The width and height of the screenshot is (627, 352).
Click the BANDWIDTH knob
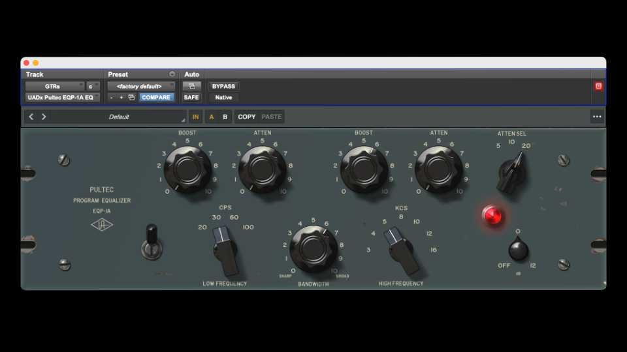[313, 248]
